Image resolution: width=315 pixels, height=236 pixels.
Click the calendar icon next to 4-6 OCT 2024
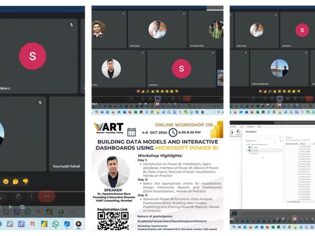pyautogui.click(x=132, y=132)
